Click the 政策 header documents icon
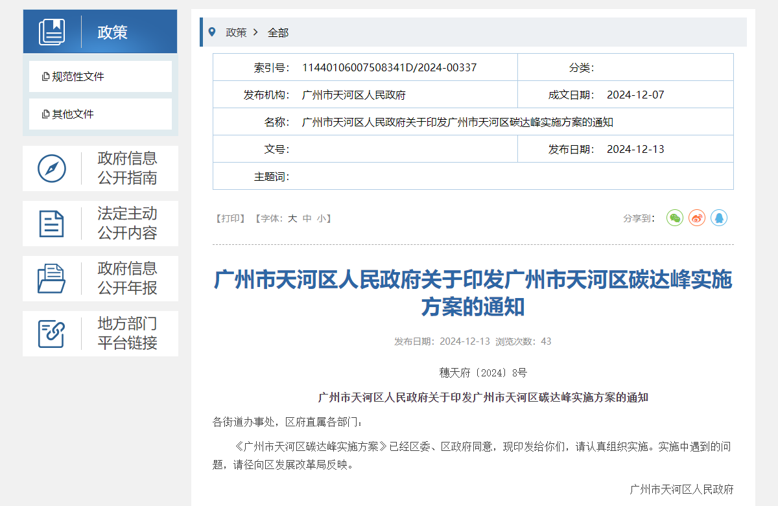This screenshot has width=778, height=506. 52,32
